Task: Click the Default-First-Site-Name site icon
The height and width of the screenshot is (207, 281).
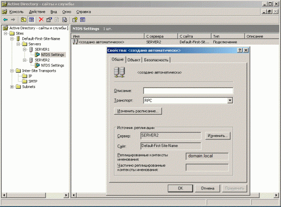Action: click(x=18, y=39)
